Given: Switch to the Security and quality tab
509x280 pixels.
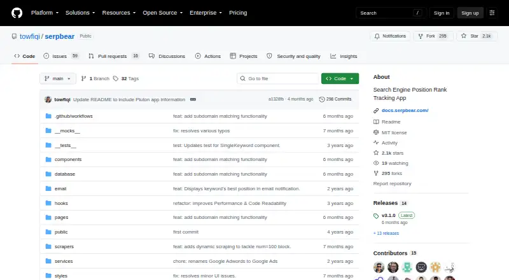Looking at the screenshot, I should click(293, 56).
